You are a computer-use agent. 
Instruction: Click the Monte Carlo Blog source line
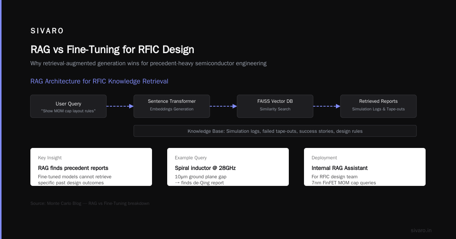(90, 203)
